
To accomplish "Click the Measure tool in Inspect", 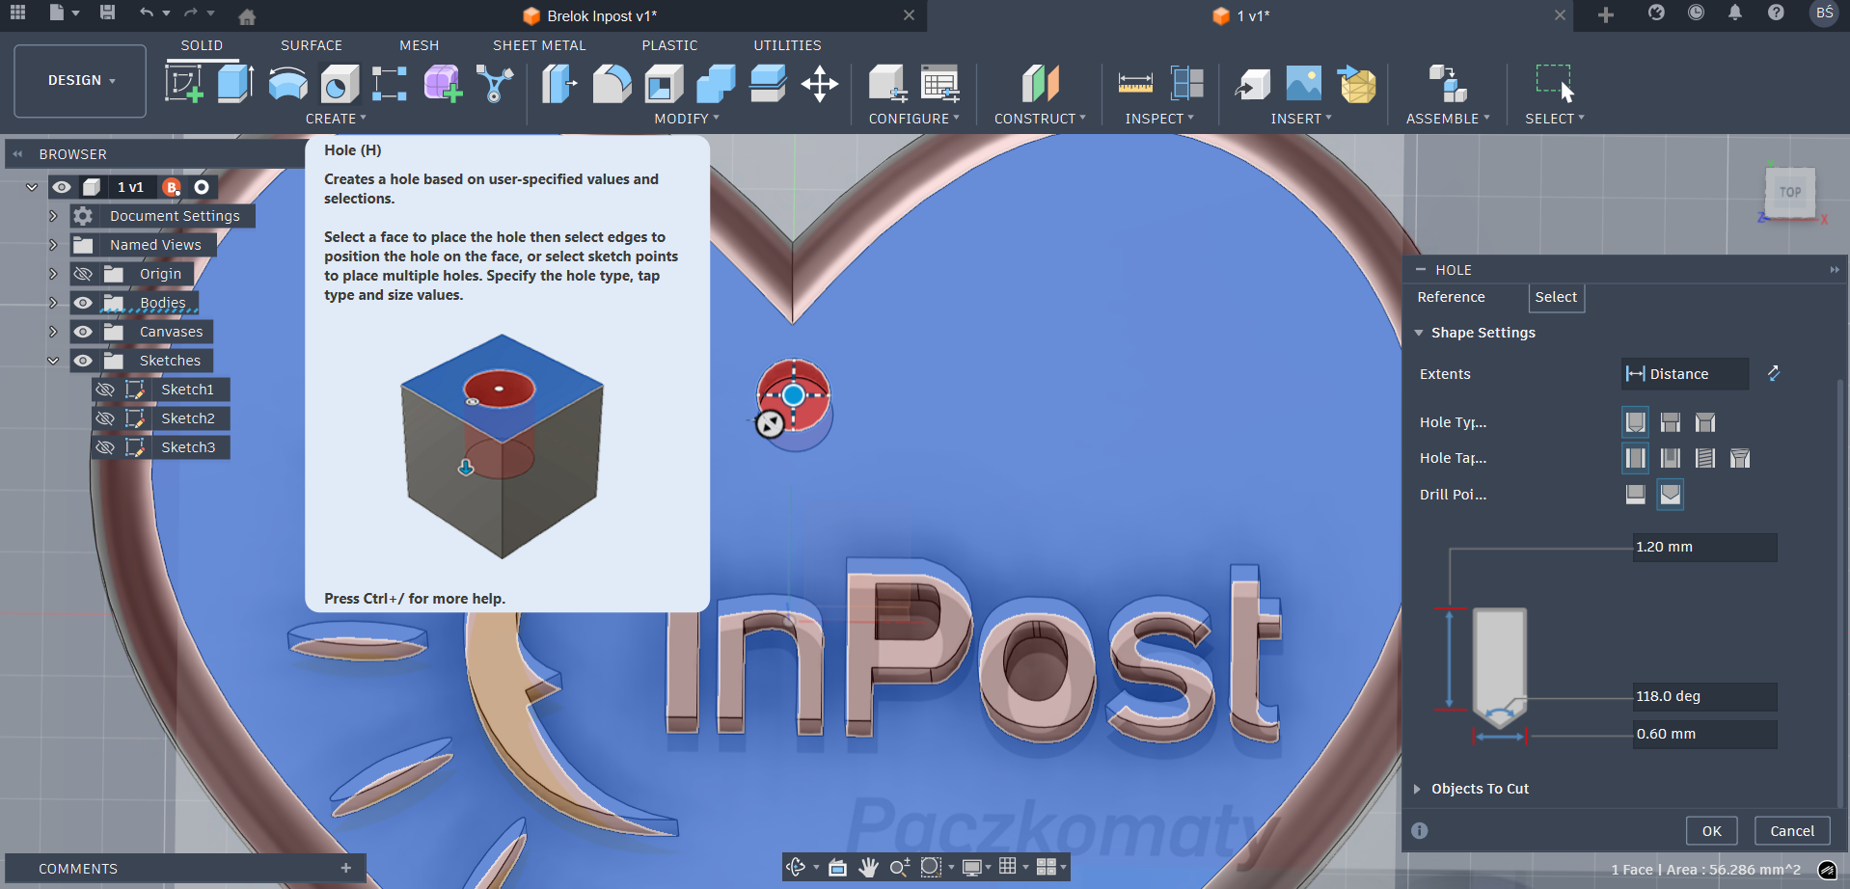I will pos(1135,84).
